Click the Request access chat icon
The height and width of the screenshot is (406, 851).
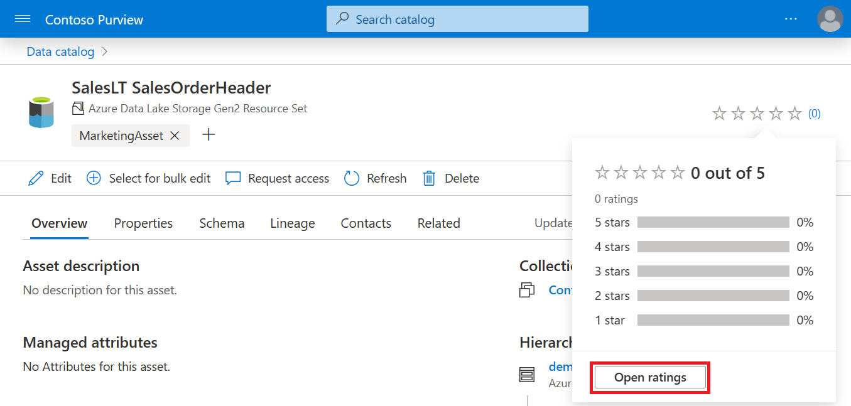coord(233,178)
